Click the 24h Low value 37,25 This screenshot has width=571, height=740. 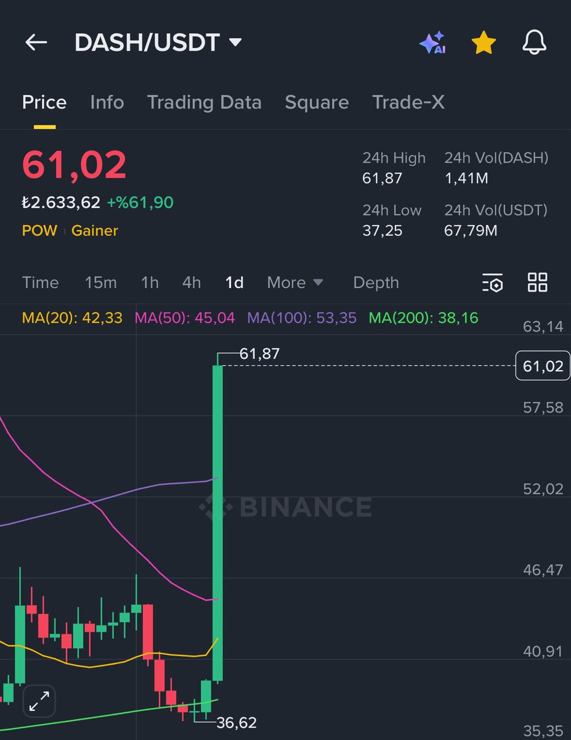click(382, 231)
